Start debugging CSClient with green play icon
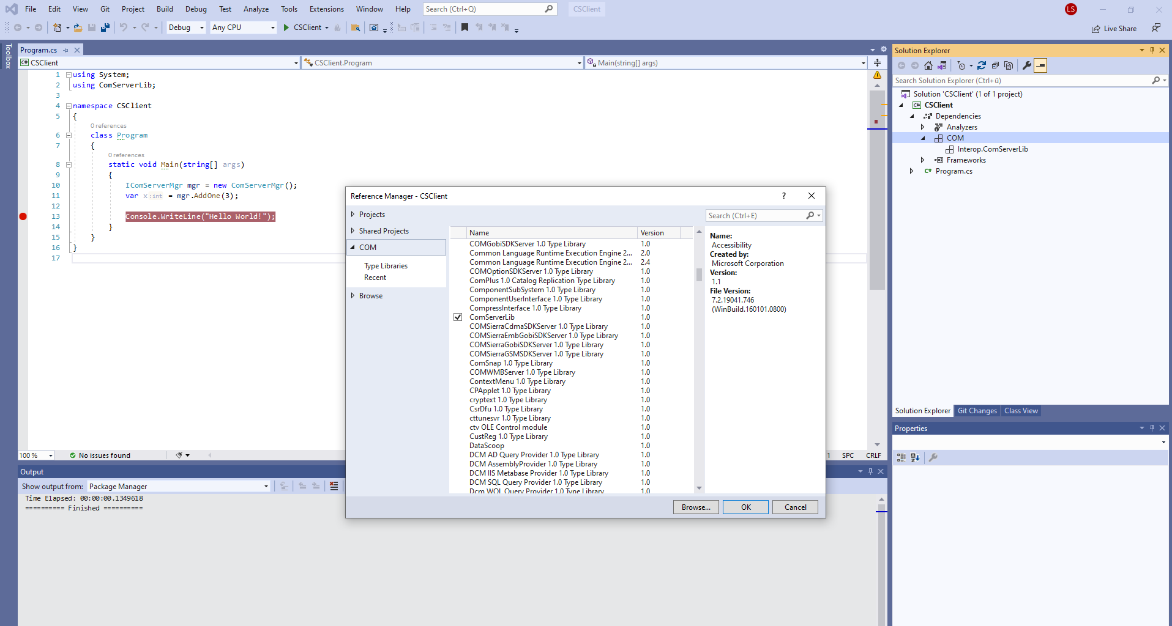 (x=285, y=28)
